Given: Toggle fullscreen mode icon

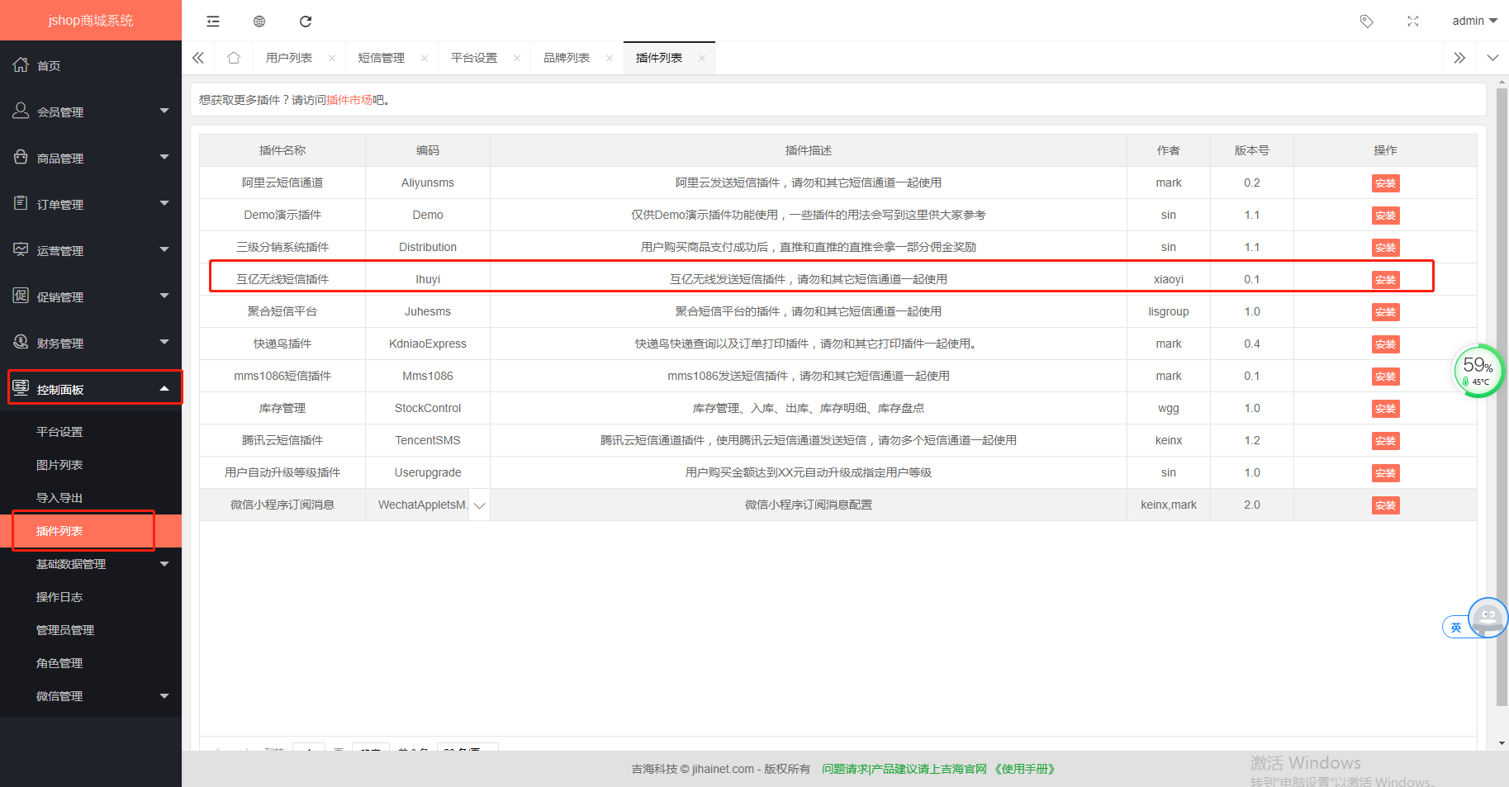Looking at the screenshot, I should click(x=1413, y=21).
